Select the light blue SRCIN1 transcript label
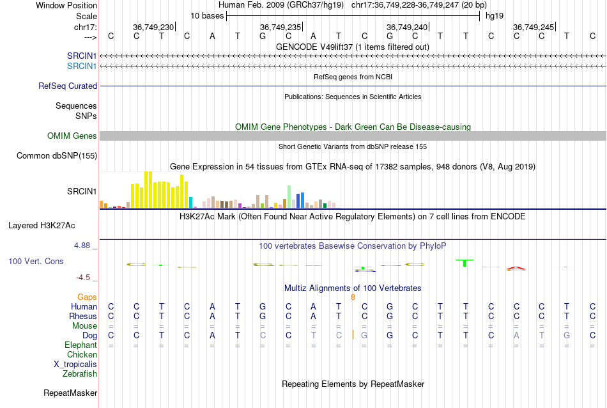 click(x=82, y=67)
